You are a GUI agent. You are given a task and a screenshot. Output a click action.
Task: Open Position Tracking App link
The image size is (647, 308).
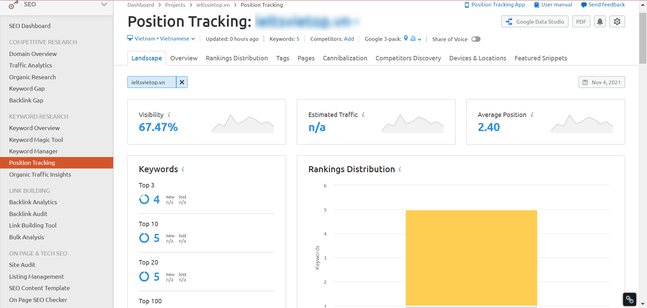point(495,5)
